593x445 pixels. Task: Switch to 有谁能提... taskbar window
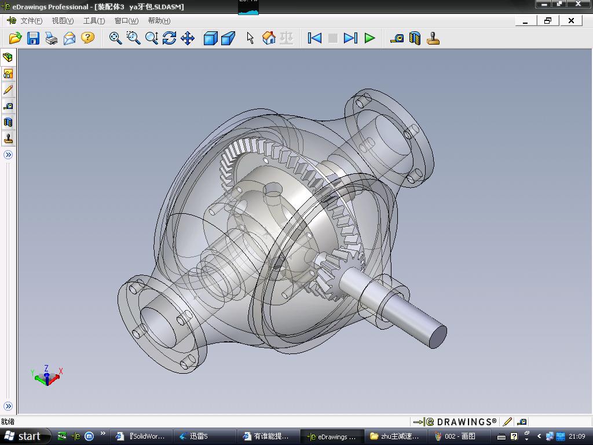[268, 436]
